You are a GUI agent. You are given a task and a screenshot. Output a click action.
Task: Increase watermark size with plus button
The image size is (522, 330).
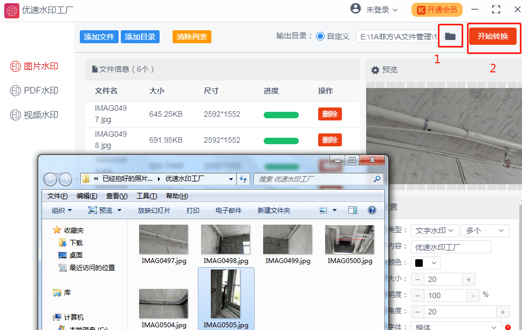point(469,279)
